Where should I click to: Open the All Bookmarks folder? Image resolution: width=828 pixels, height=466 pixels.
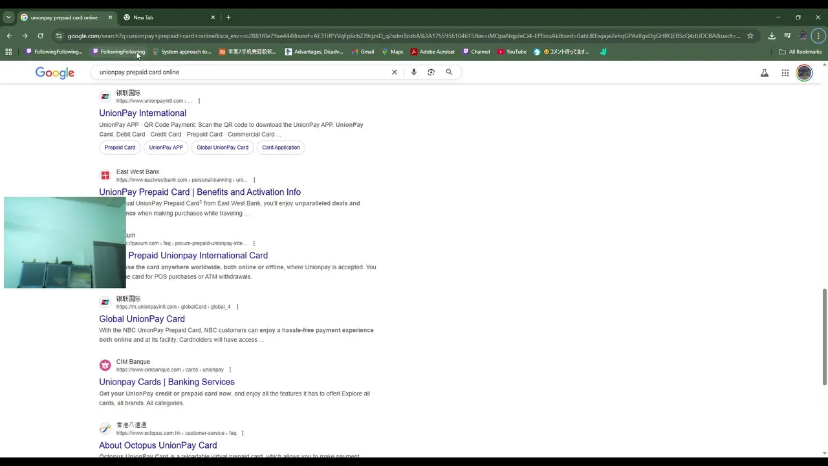[x=800, y=52]
